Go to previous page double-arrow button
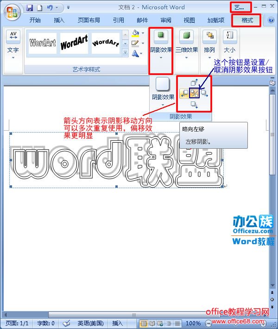Viewport: 278px width, 329px height. coord(272,292)
